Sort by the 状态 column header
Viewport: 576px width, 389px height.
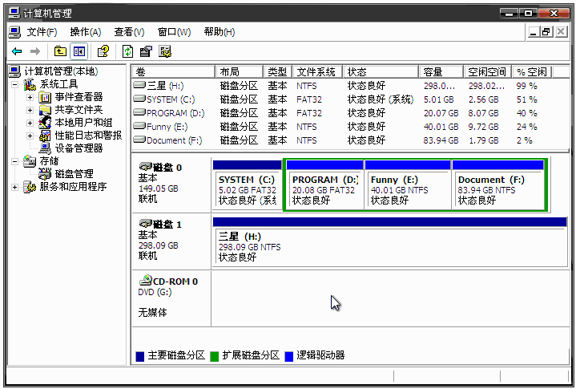pyautogui.click(x=381, y=71)
